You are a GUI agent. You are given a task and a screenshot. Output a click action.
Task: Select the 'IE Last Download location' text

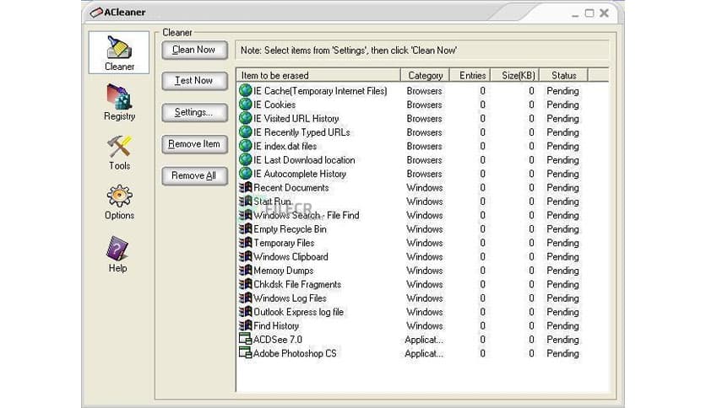click(x=304, y=160)
